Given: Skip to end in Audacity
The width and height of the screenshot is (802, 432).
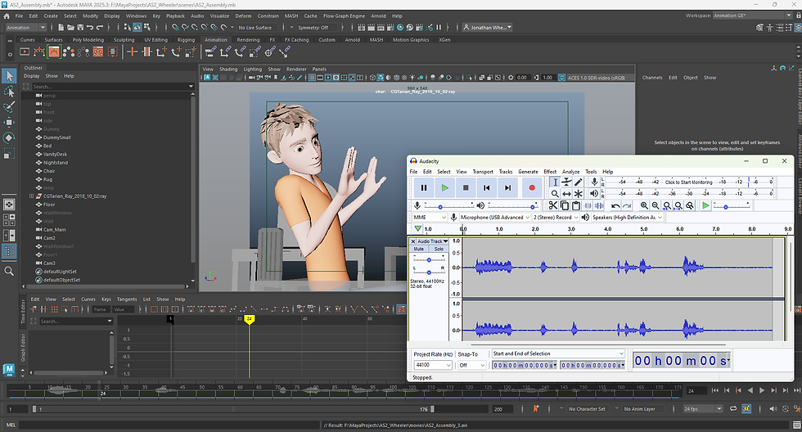Looking at the screenshot, I should 507,187.
